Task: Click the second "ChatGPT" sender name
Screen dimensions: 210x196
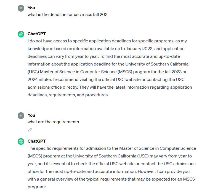Action: pyautogui.click(x=37, y=141)
